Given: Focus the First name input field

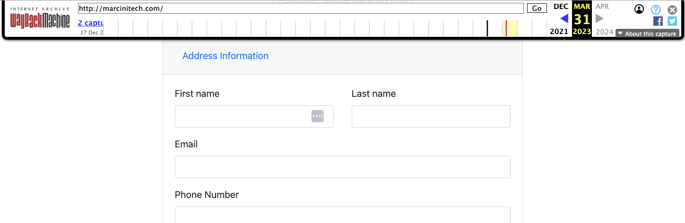Looking at the screenshot, I should coord(241,117).
